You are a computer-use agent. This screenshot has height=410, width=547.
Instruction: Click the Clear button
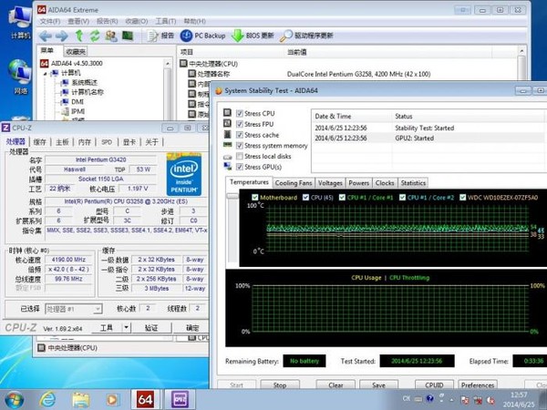point(335,384)
